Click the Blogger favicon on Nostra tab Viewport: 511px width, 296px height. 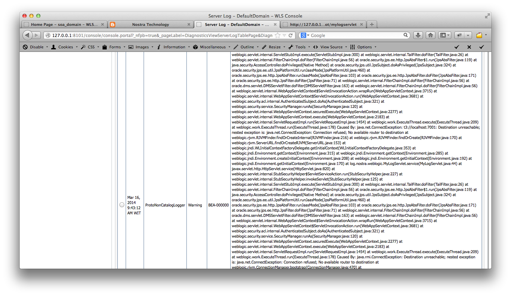coord(112,25)
